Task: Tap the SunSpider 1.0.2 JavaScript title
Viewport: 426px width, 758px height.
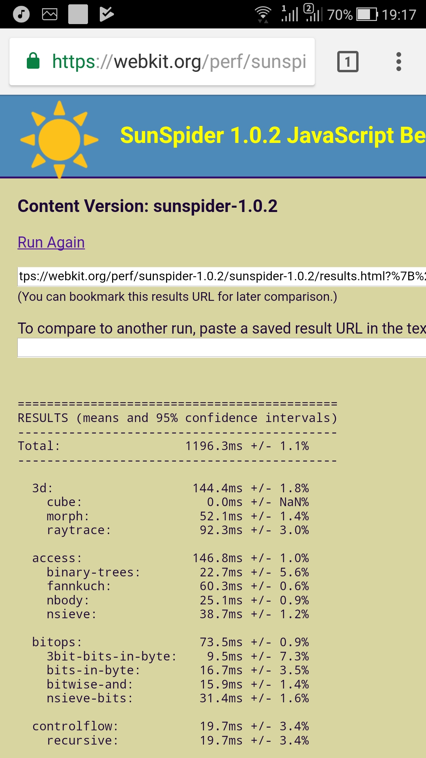Action: coord(272,135)
